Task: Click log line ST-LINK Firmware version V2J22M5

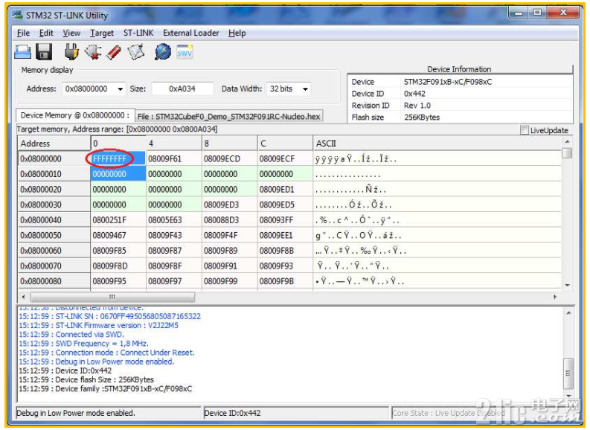Action: pos(99,325)
